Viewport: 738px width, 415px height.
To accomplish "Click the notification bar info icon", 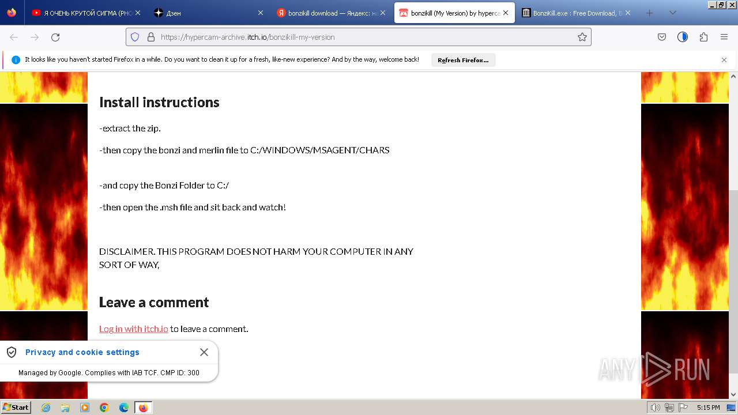I will pyautogui.click(x=16, y=60).
